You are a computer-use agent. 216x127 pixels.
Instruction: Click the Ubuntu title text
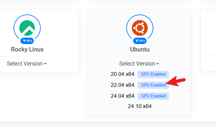140,50
